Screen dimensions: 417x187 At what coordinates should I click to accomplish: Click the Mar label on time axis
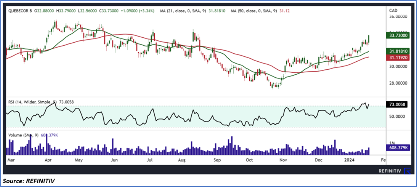pyautogui.click(x=11, y=160)
